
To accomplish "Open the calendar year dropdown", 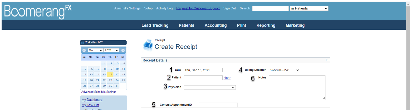I will coord(111,50).
